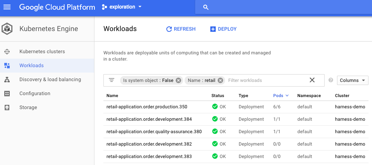Viewport: 372px width, 165px height.
Task: Click the 6/6 pods value
Action: 277,107
